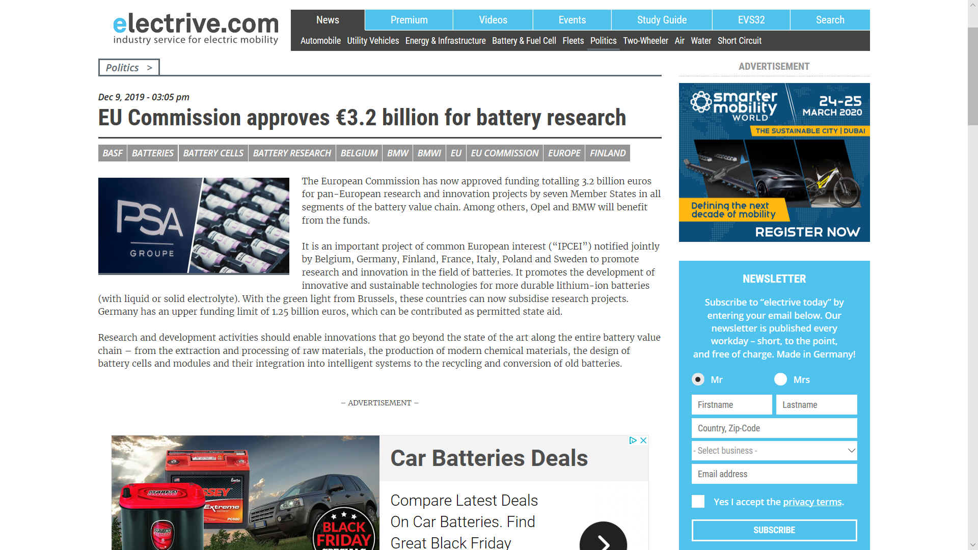
Task: Expand the Politics breadcrumb arrow
Action: point(149,68)
